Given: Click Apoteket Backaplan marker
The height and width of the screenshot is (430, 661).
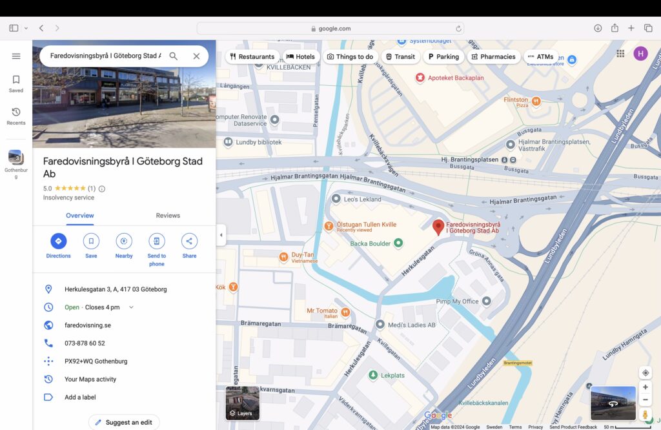Looking at the screenshot, I should coord(420,77).
